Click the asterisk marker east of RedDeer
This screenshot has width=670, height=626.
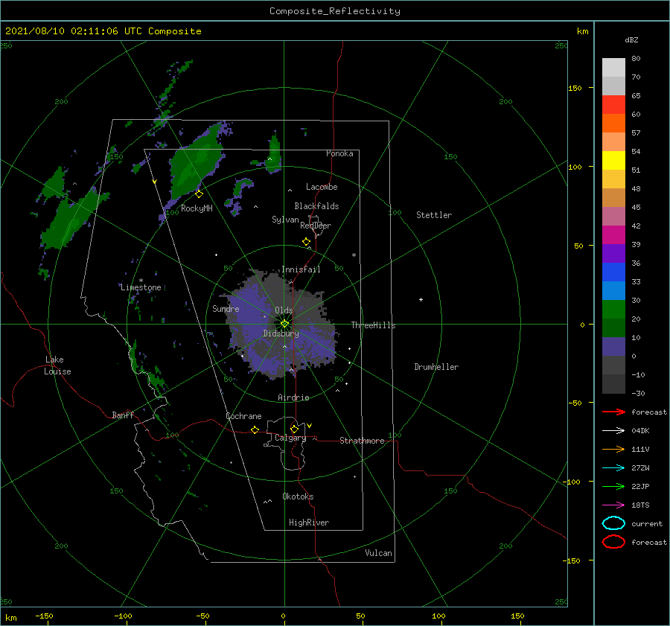354,255
